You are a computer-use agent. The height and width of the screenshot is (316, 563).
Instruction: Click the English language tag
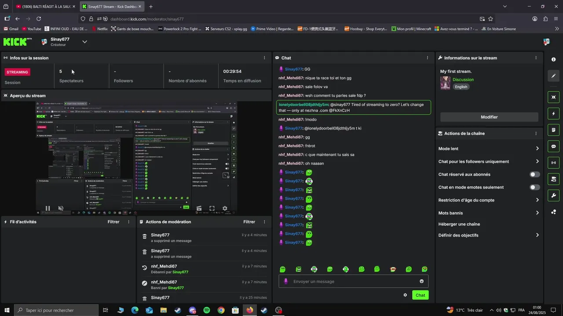click(x=461, y=87)
